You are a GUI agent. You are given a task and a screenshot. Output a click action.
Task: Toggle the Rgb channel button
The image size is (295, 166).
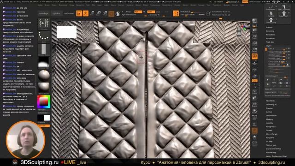tap(138, 12)
